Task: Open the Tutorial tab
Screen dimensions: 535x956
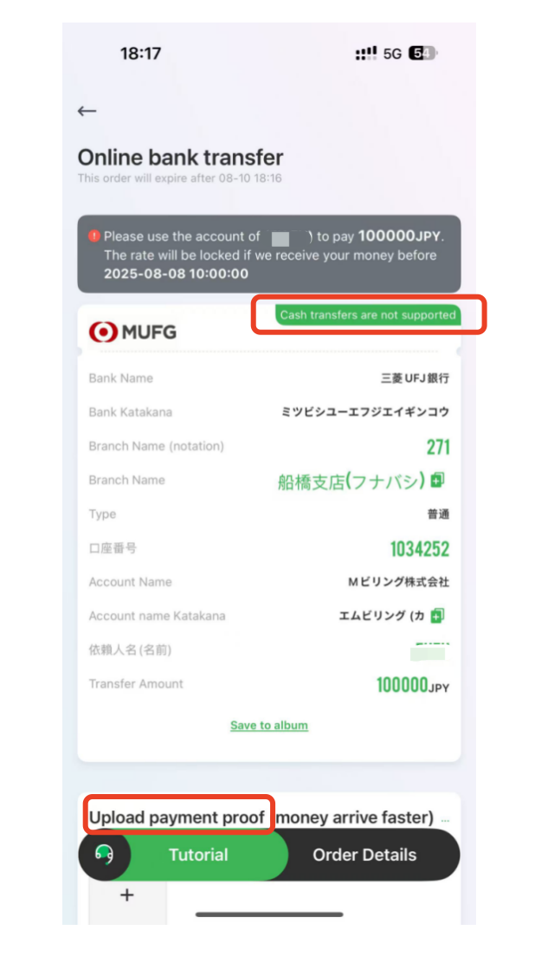Action: pos(198,855)
